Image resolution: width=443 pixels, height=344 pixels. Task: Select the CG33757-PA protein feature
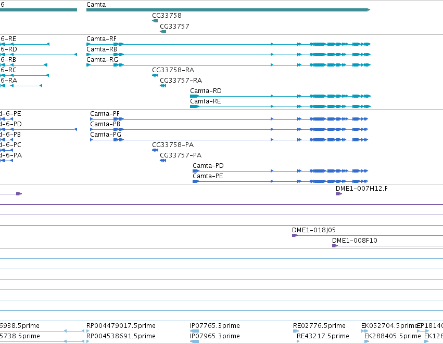[163, 161]
